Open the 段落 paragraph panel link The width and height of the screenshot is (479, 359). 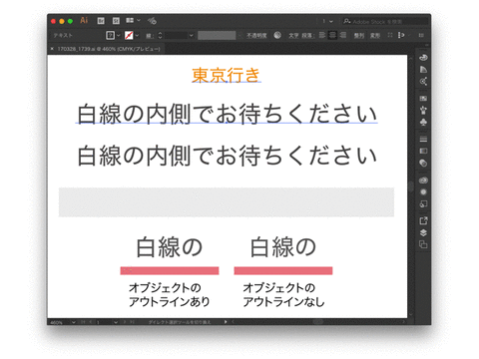coord(307,35)
